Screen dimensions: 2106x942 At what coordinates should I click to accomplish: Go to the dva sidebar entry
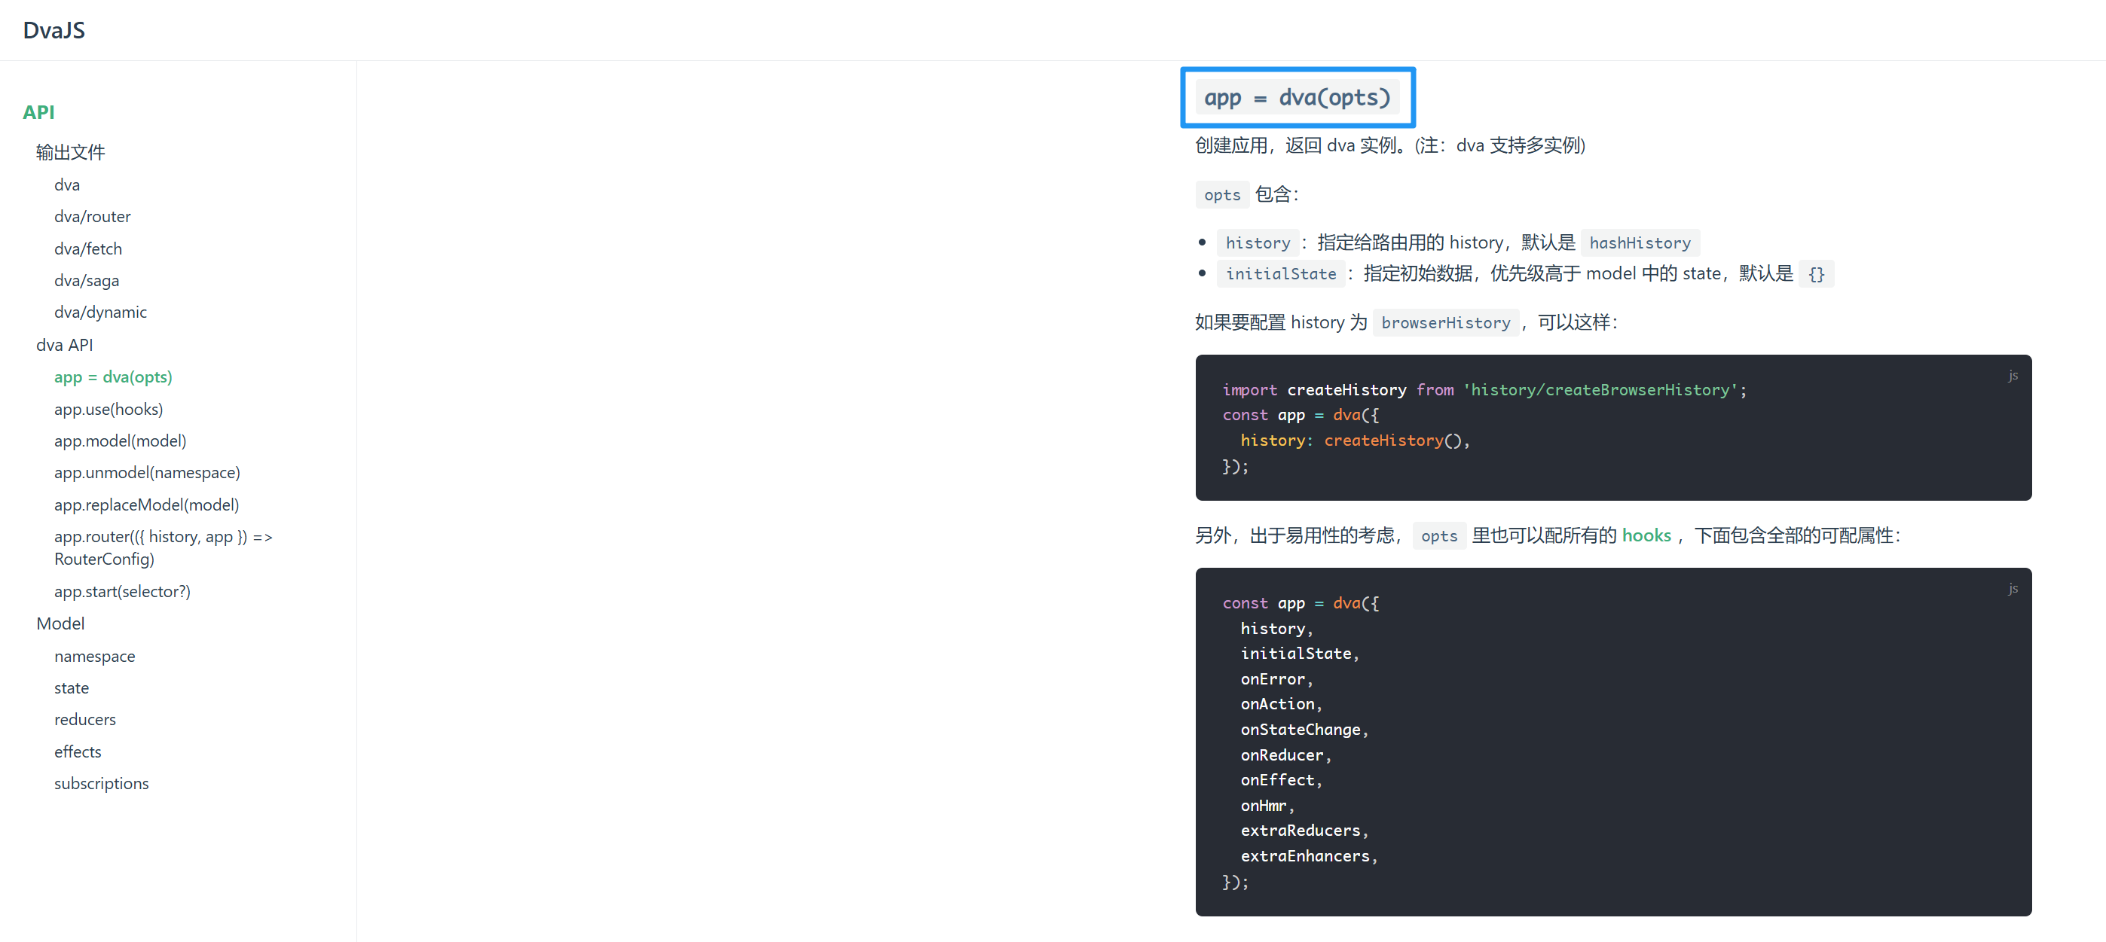tap(67, 184)
